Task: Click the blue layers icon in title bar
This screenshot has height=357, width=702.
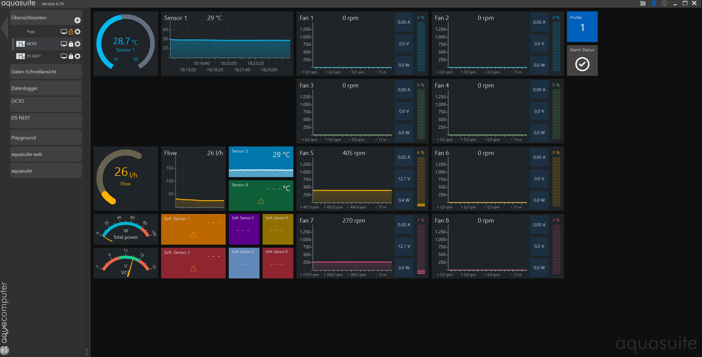Action: 654,3
